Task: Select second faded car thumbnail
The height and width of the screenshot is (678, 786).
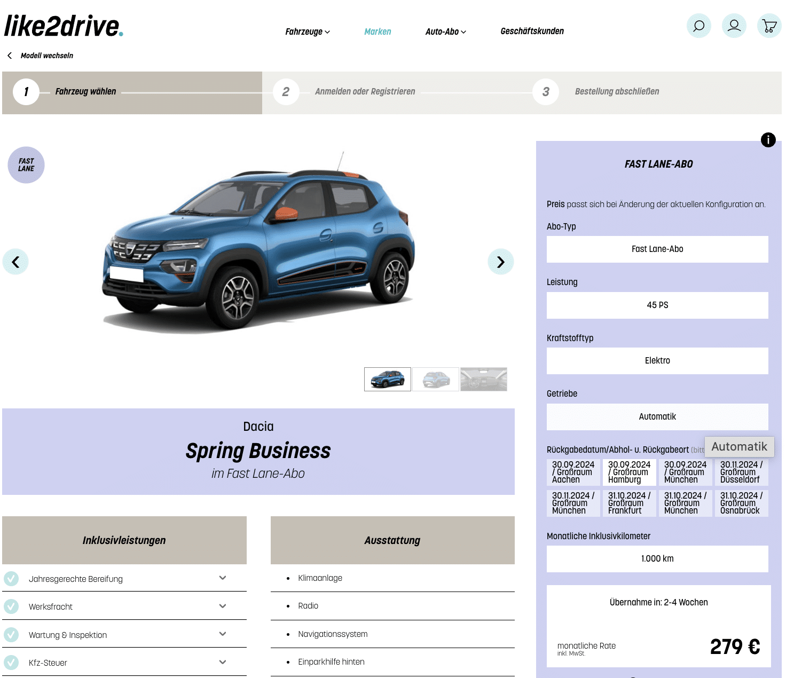Action: pyautogui.click(x=436, y=379)
